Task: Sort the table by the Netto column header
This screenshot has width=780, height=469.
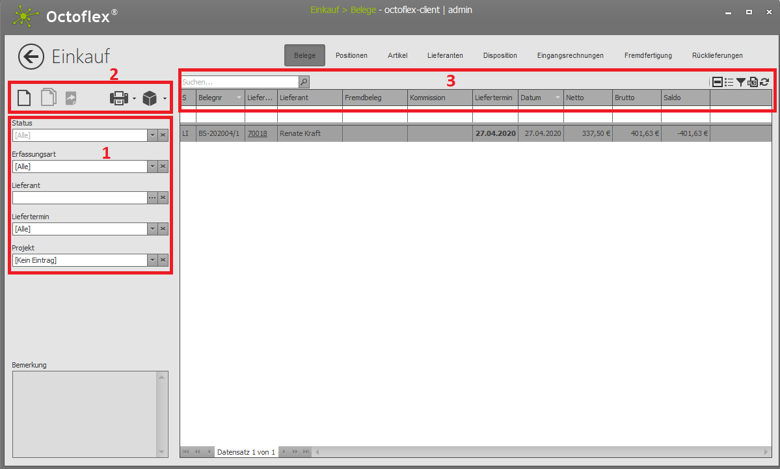Action: tap(588, 98)
